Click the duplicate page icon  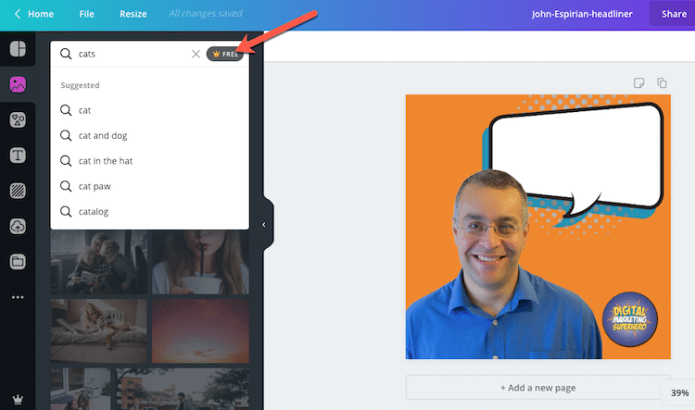click(662, 83)
